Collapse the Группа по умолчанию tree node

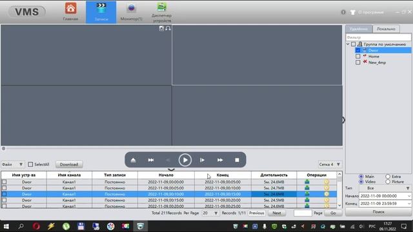click(x=348, y=44)
